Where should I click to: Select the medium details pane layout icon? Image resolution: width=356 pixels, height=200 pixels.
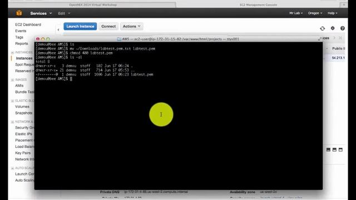point(334,149)
